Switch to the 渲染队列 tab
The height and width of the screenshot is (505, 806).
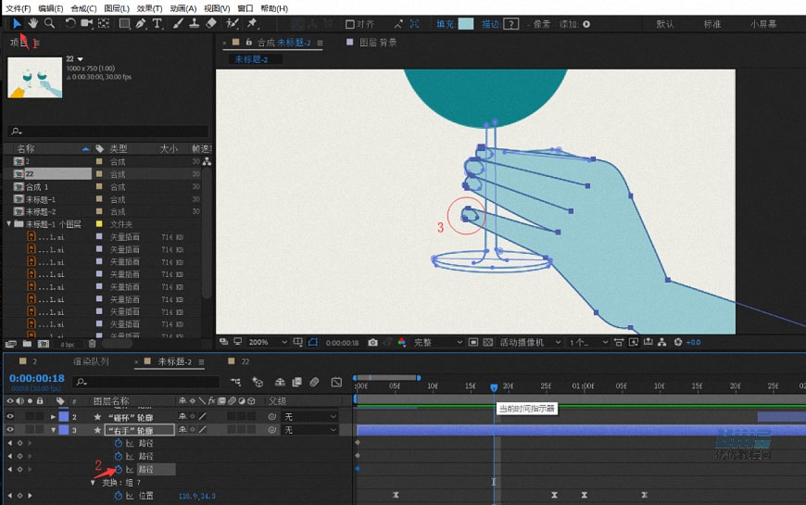click(x=91, y=361)
